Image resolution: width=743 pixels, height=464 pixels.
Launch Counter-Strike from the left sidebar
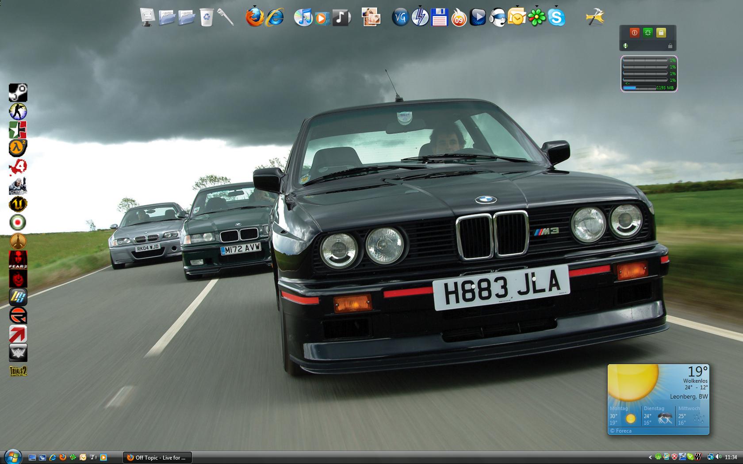click(18, 111)
